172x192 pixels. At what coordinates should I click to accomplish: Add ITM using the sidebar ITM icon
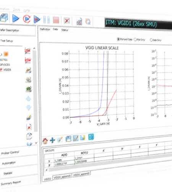point(28,51)
